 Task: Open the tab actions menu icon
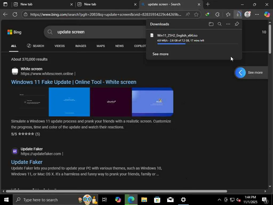coord(5,4)
